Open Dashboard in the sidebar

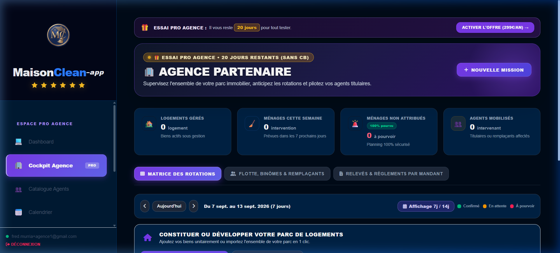pos(56,142)
